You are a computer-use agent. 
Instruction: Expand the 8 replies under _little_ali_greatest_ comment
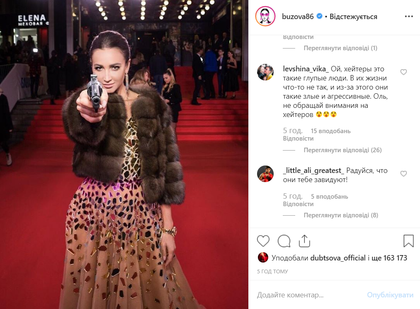(x=341, y=215)
